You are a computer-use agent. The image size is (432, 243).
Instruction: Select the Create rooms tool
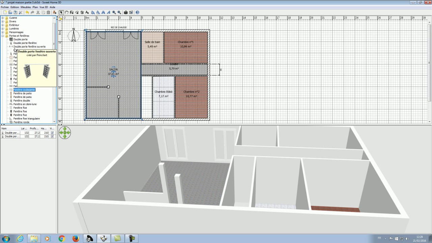pos(77,12)
